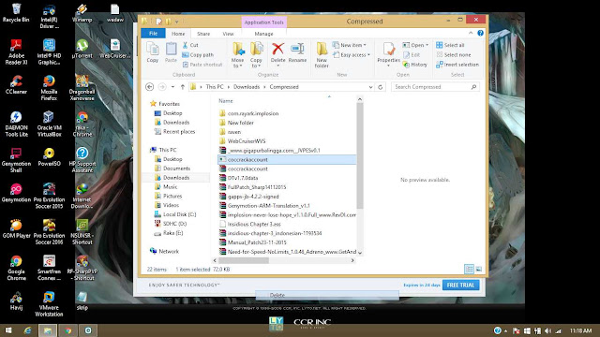Open the Move to ribbon button
600x337 pixels.
point(237,54)
